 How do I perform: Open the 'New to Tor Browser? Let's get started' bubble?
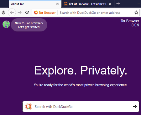[x=29, y=25]
